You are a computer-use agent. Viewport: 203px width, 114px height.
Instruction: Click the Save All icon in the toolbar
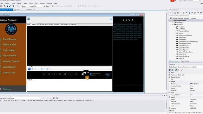pyautogui.click(x=10, y=6)
